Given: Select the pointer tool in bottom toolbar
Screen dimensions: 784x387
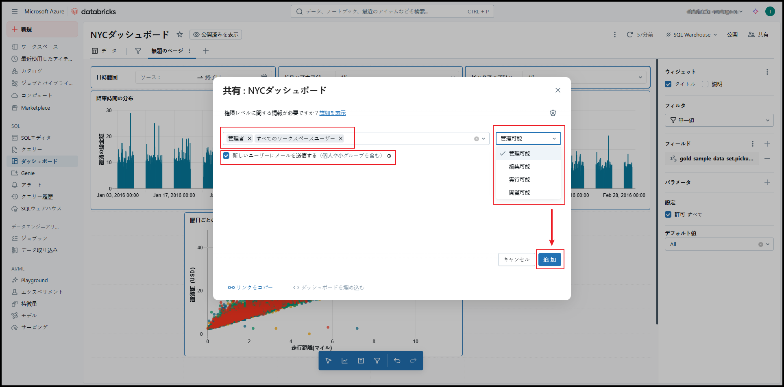Looking at the screenshot, I should (x=329, y=361).
